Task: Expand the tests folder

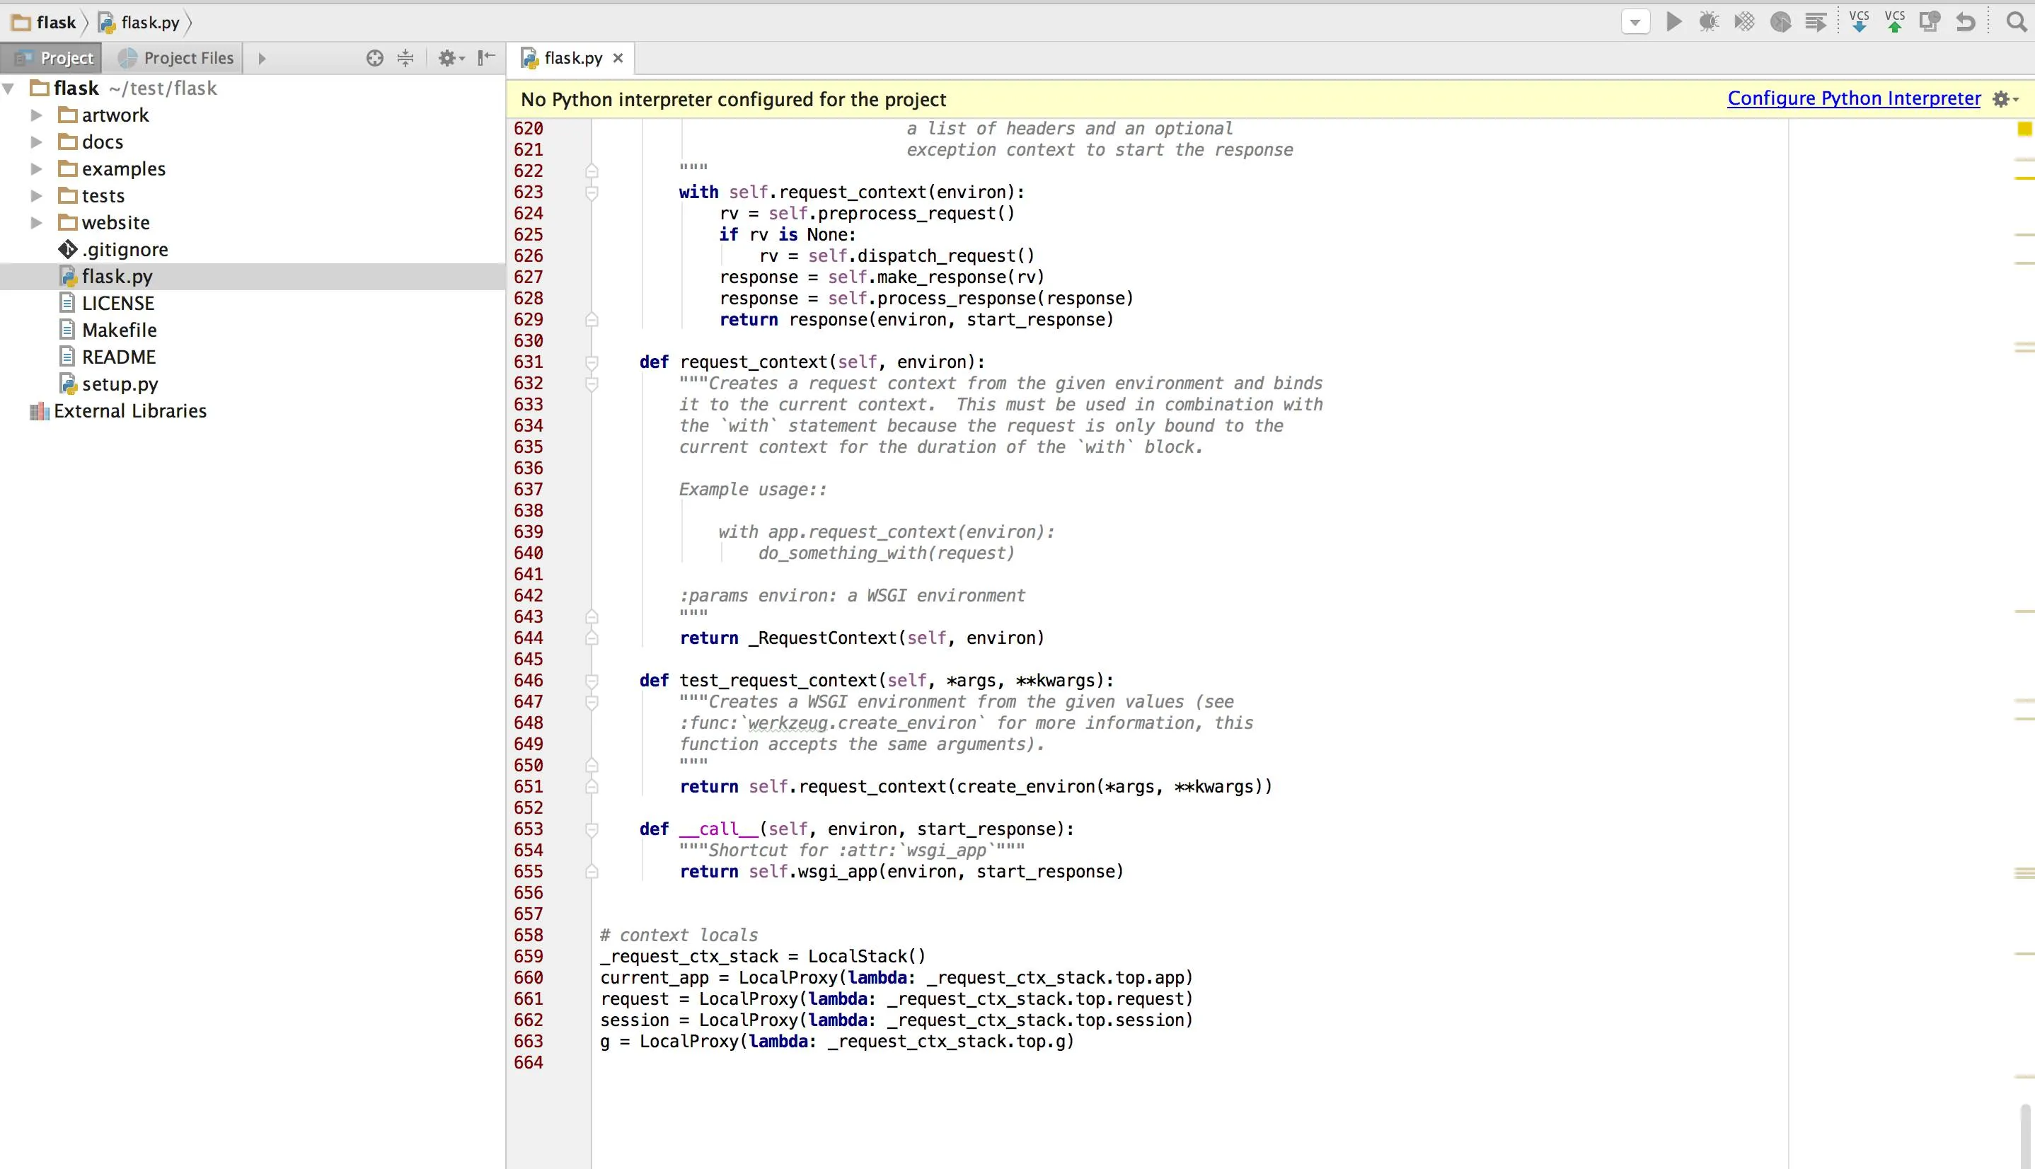Action: coord(36,196)
